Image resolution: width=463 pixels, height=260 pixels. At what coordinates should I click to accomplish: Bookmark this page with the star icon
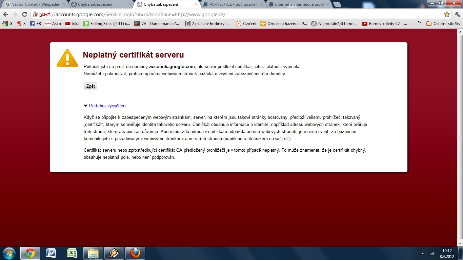pyautogui.click(x=447, y=15)
